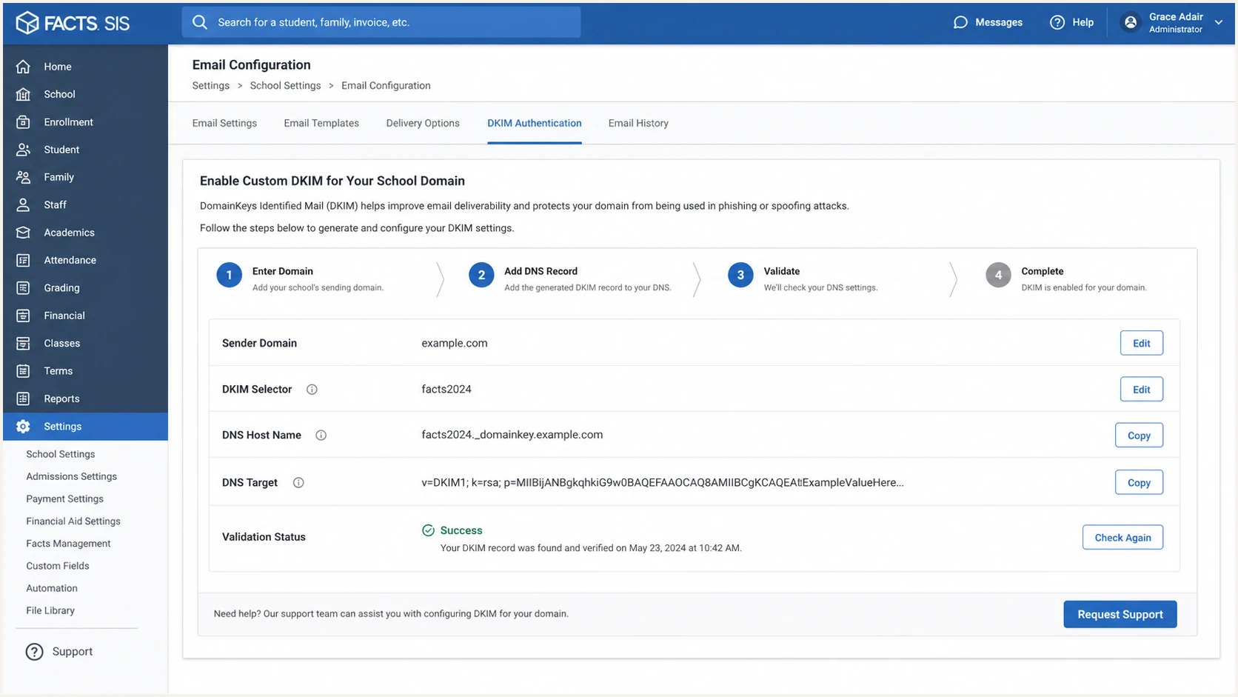Edit the DKIM Selector

point(1141,389)
